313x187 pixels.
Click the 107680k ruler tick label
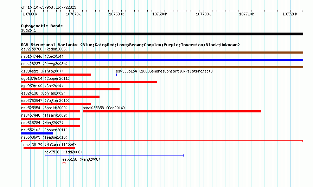coord(116,14)
